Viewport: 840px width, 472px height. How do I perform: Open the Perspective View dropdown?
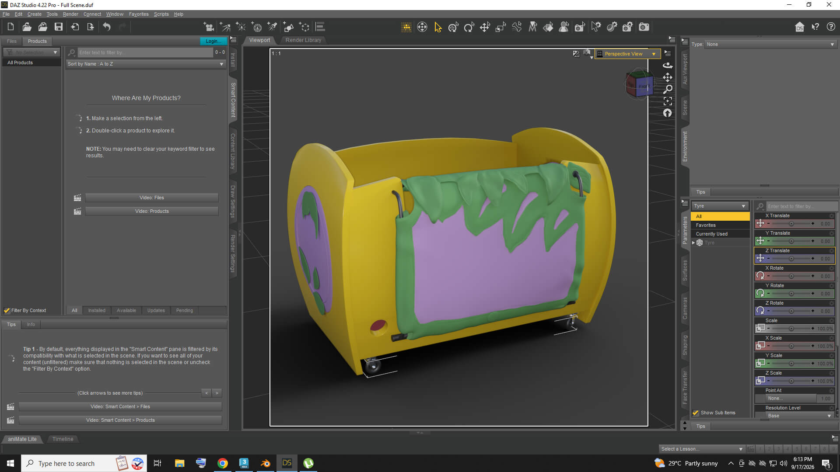point(628,54)
